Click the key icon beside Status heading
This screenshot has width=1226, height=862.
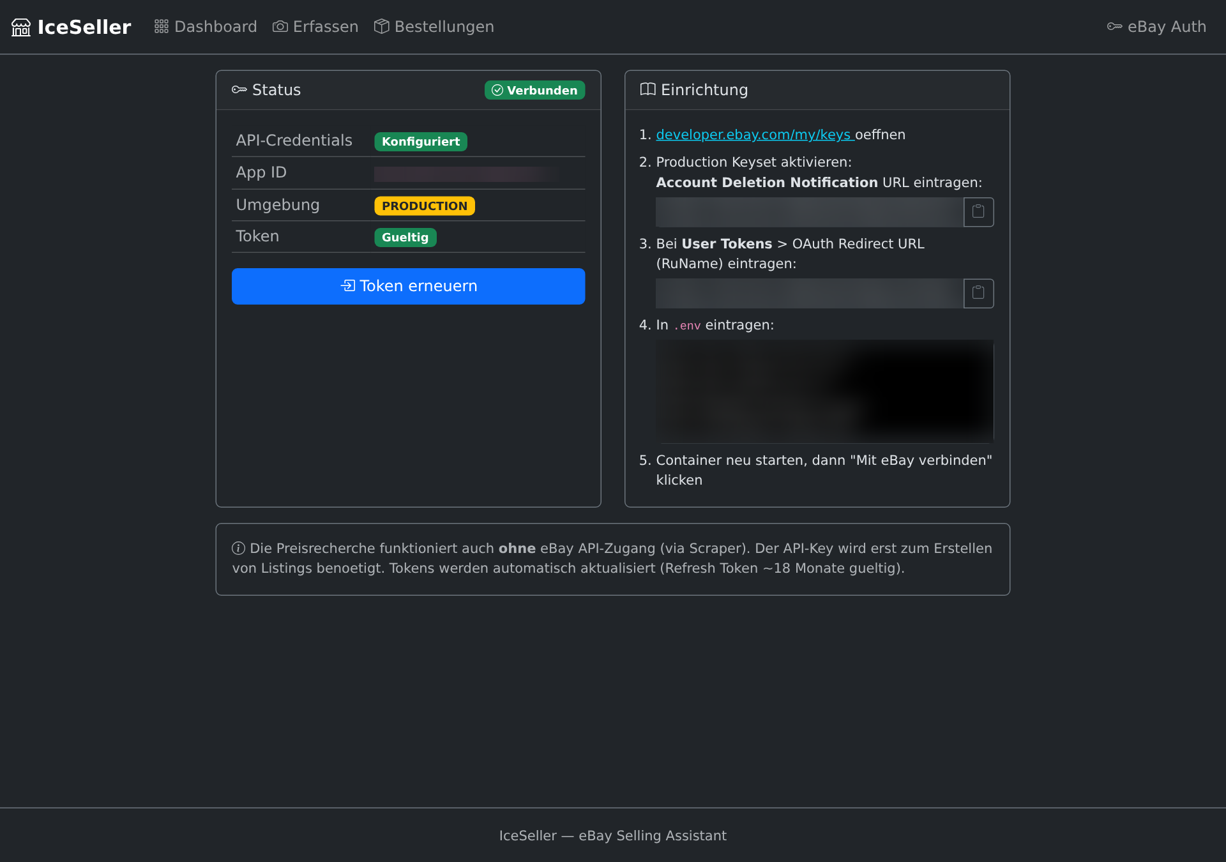[x=239, y=90]
